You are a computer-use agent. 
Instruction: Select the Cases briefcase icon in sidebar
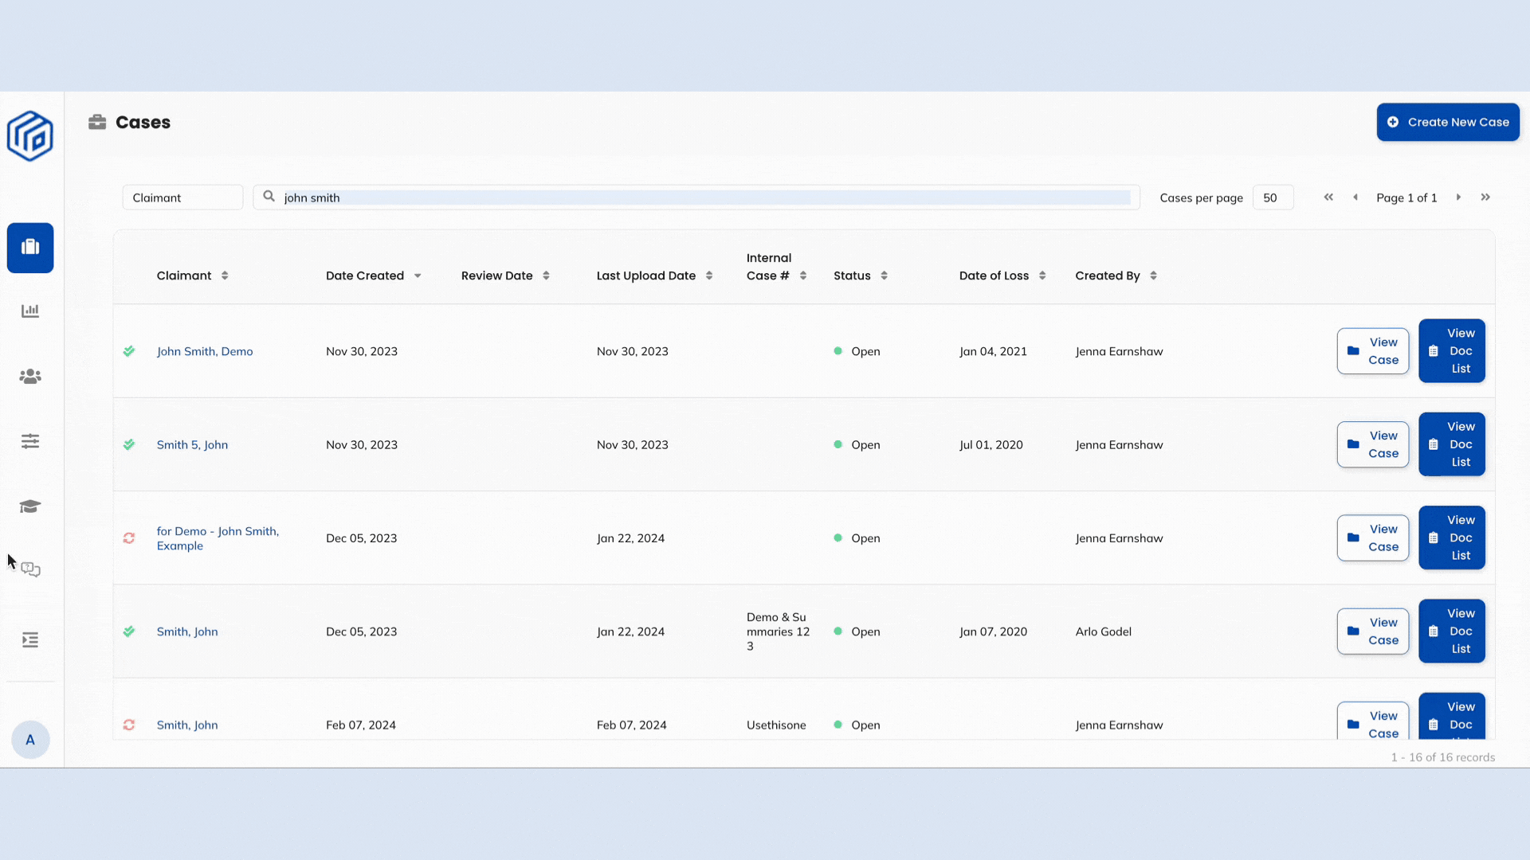tap(29, 248)
